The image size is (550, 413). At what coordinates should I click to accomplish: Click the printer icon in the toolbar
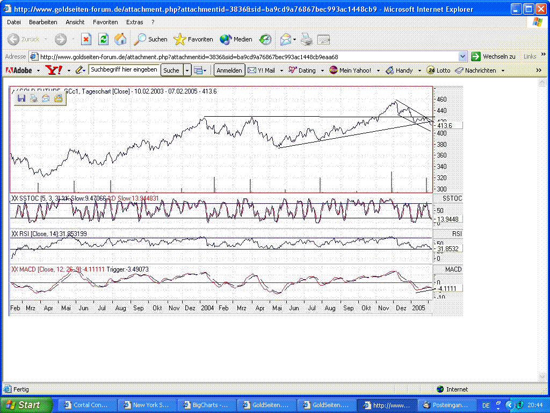point(306,39)
